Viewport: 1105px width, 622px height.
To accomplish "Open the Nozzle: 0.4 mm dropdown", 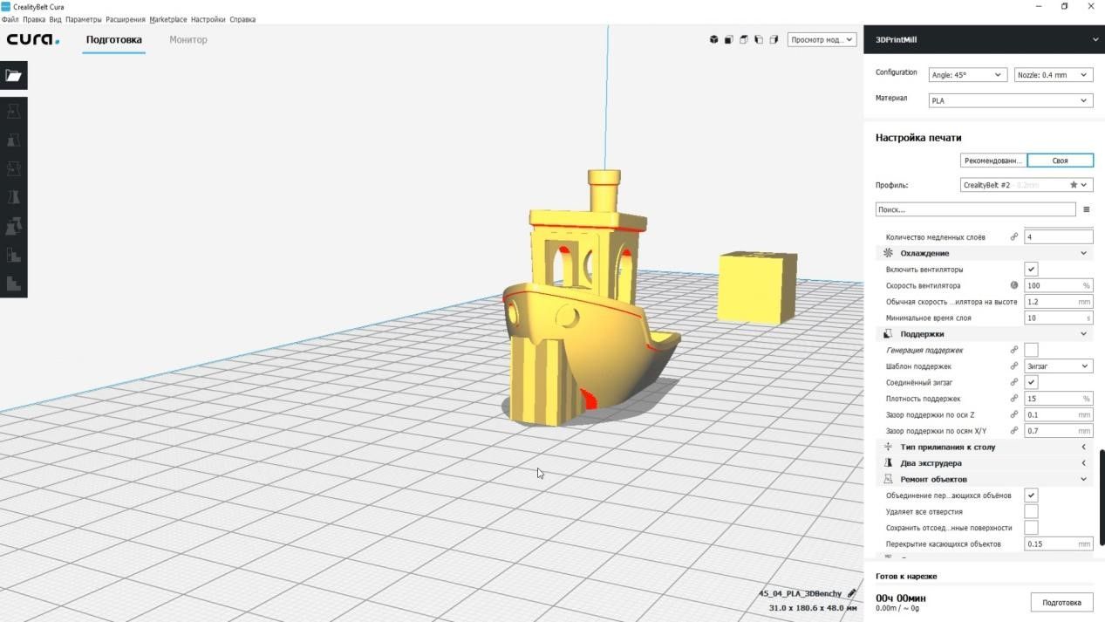I will click(x=1054, y=75).
